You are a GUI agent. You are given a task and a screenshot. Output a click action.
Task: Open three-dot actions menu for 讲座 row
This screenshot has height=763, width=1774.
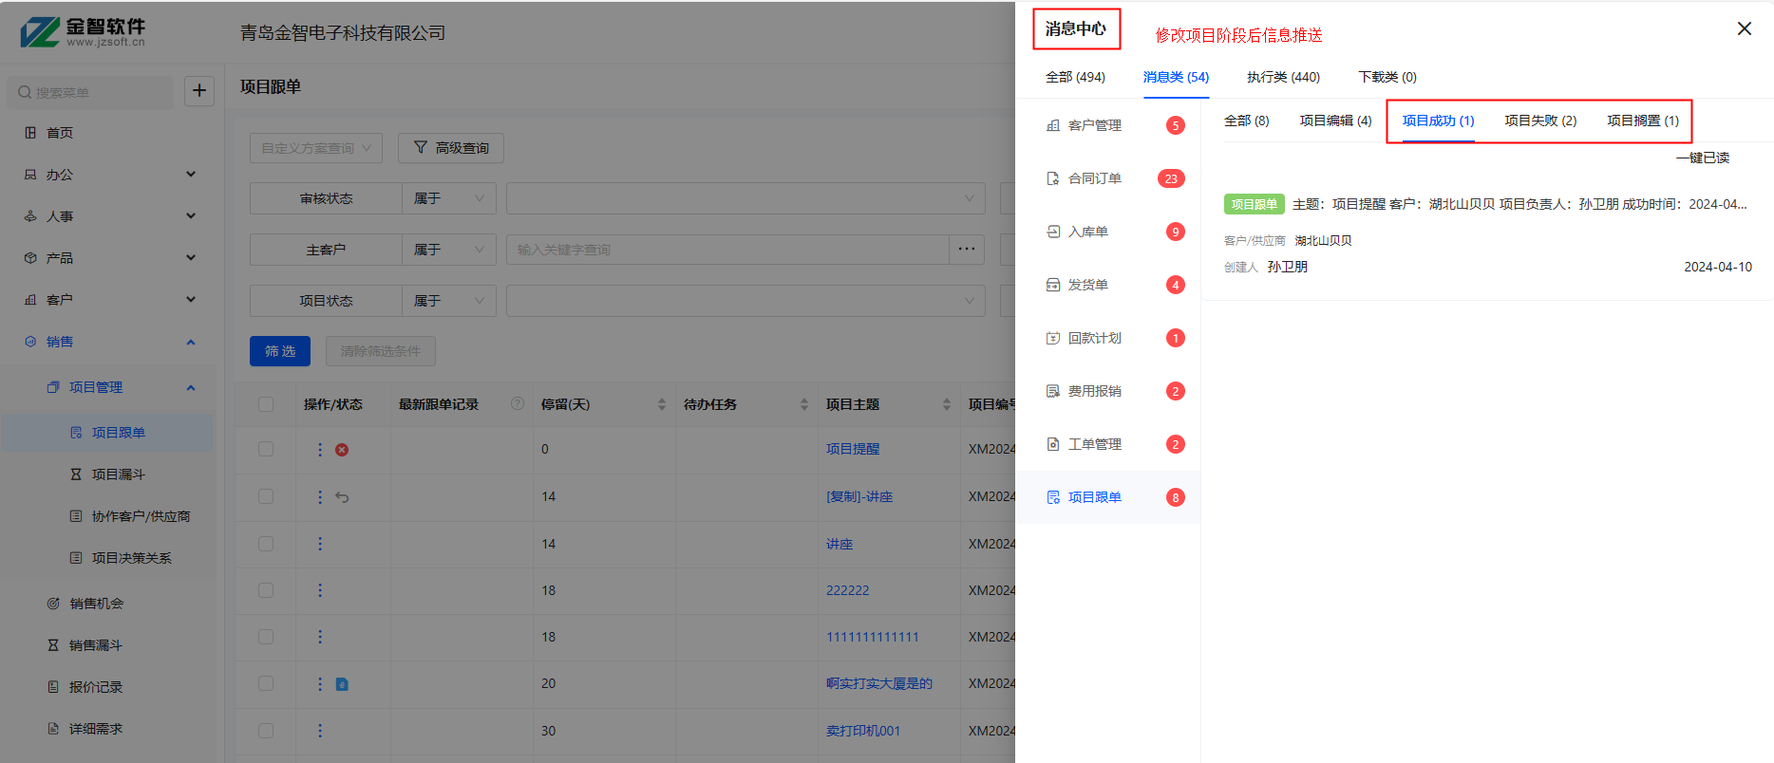click(x=320, y=544)
